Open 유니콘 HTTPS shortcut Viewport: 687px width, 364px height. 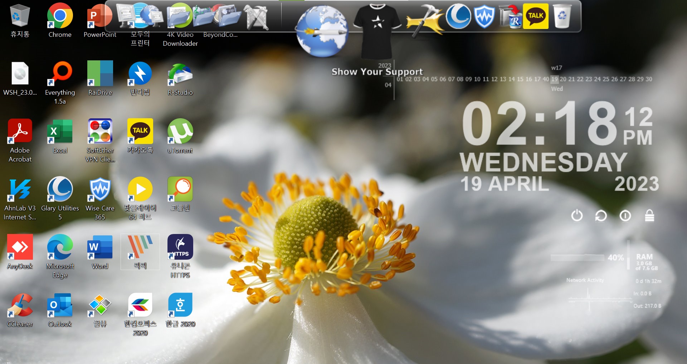tap(180, 256)
